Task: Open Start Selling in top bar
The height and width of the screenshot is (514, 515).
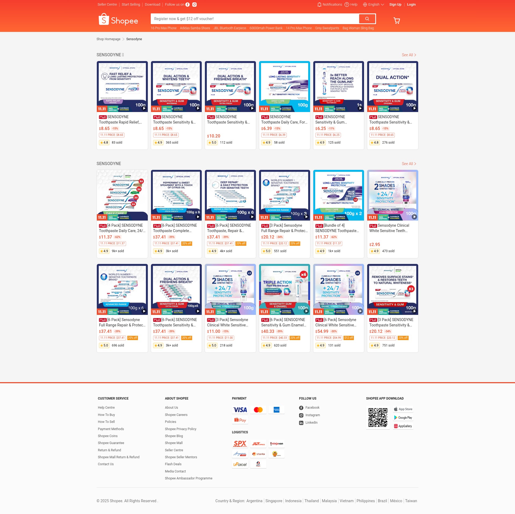Action: (x=131, y=5)
